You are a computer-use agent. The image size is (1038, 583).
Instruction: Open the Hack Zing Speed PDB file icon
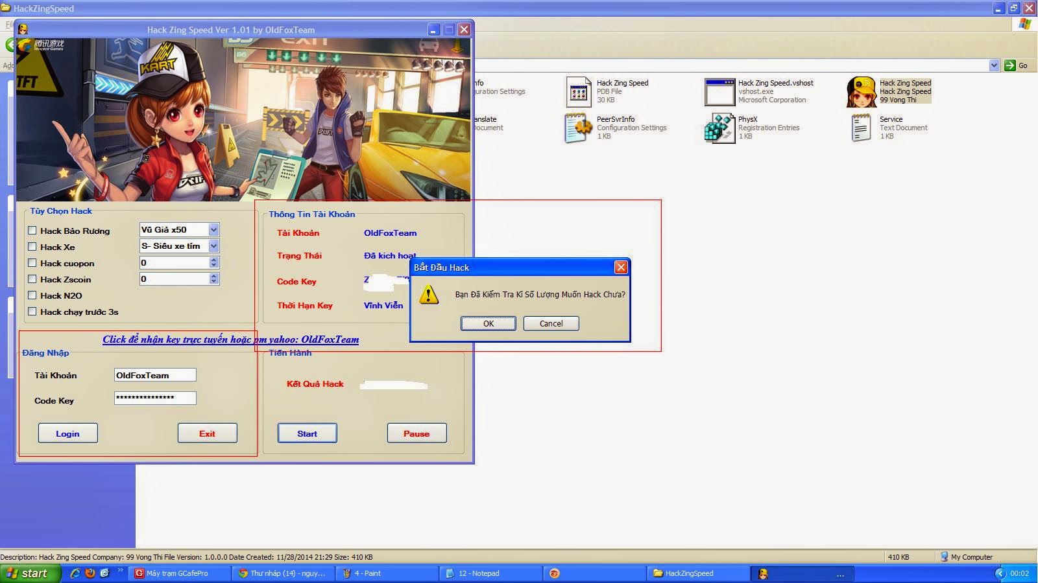(579, 91)
